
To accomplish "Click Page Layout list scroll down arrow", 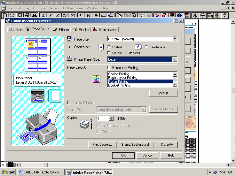I will click(x=175, y=84).
